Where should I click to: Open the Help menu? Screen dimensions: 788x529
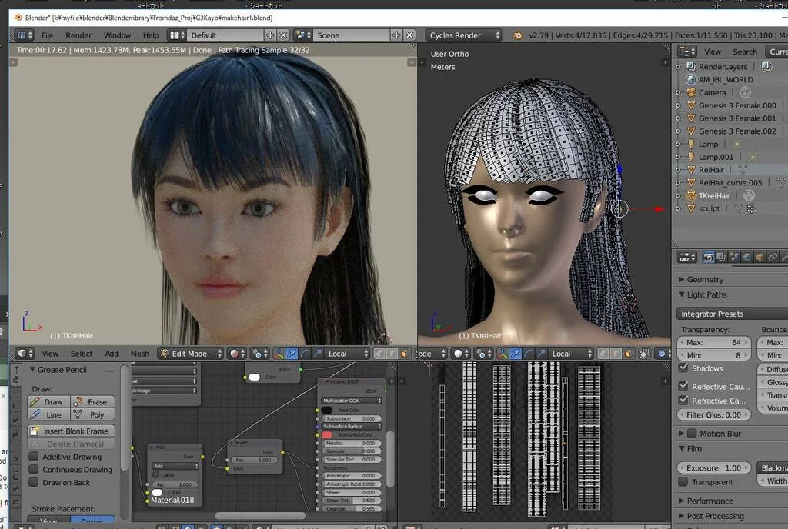[150, 35]
